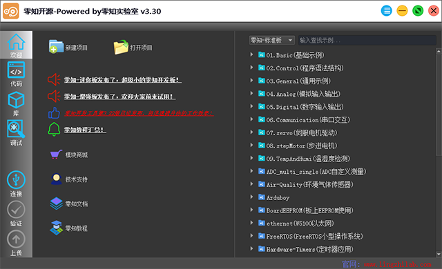Click folder icon of FreeRTOS example
Viewport: 442px width, 269px height.
tap(262, 236)
